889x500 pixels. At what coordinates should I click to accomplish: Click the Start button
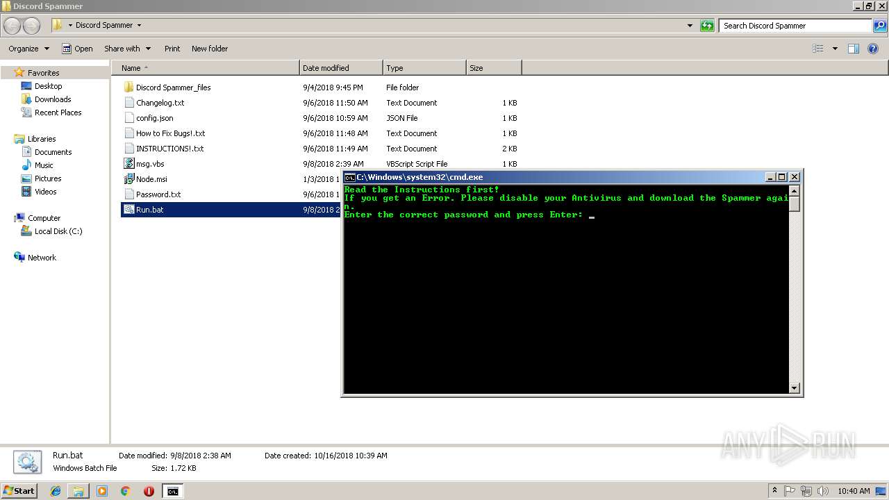click(x=19, y=491)
